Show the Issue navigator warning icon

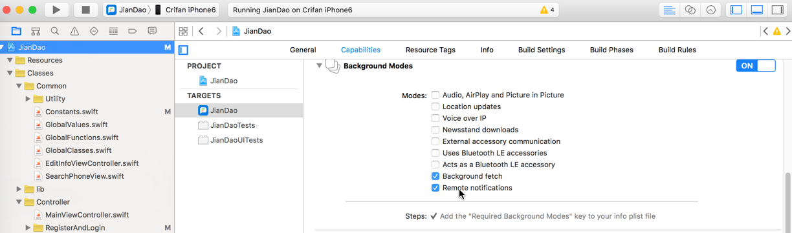tap(74, 31)
